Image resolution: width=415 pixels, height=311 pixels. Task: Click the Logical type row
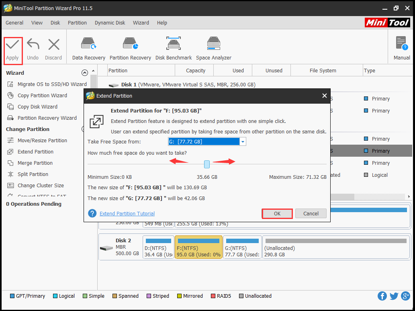click(376, 175)
